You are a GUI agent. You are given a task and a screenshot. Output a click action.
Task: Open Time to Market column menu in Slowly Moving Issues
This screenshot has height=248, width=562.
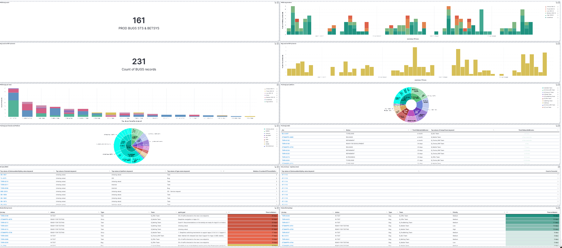click(x=277, y=212)
